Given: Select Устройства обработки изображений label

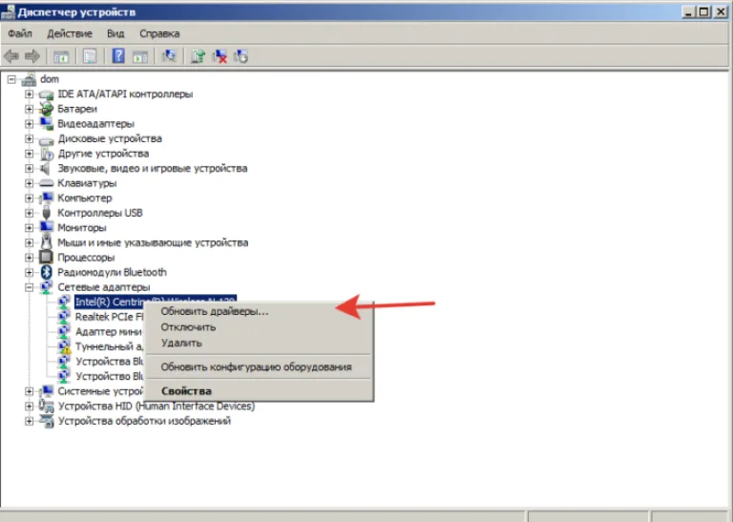Looking at the screenshot, I should coord(144,421).
